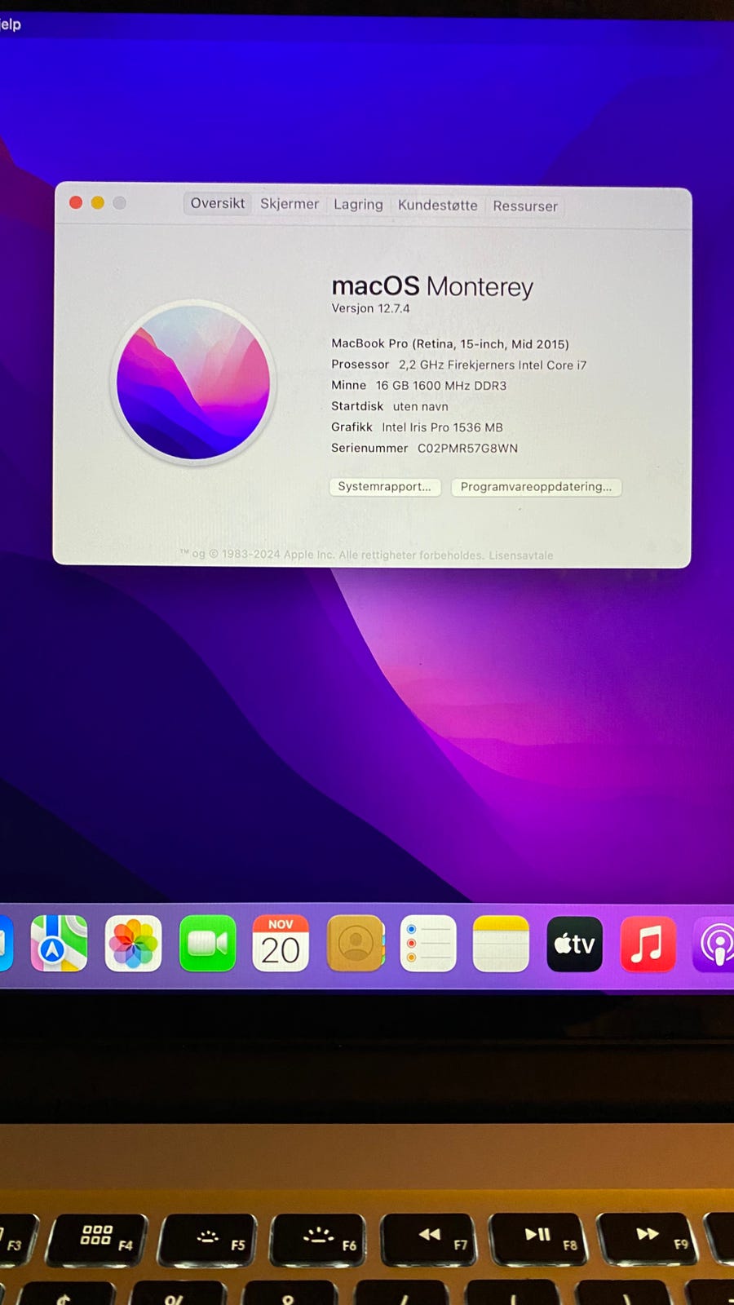
Task: Switch to the Oversikt tab
Action: (218, 203)
